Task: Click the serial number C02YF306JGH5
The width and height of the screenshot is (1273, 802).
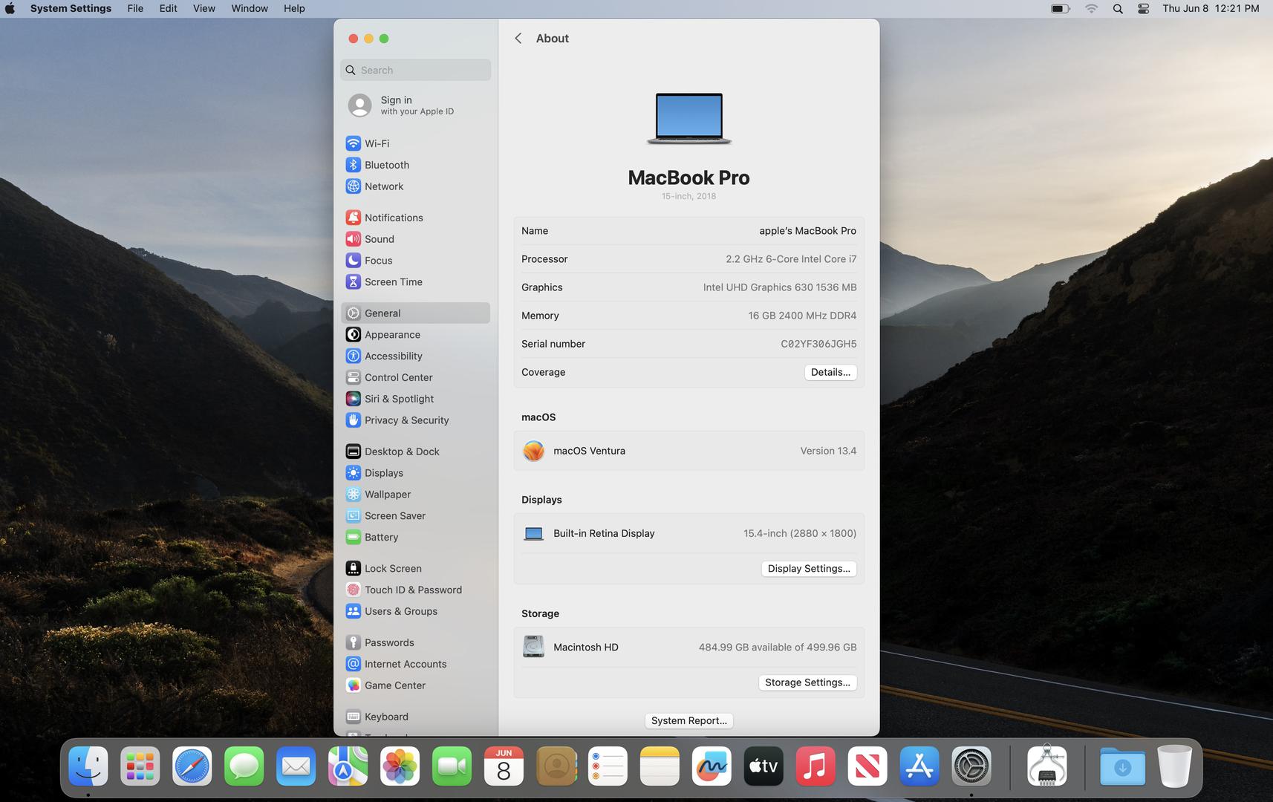Action: pos(818,344)
